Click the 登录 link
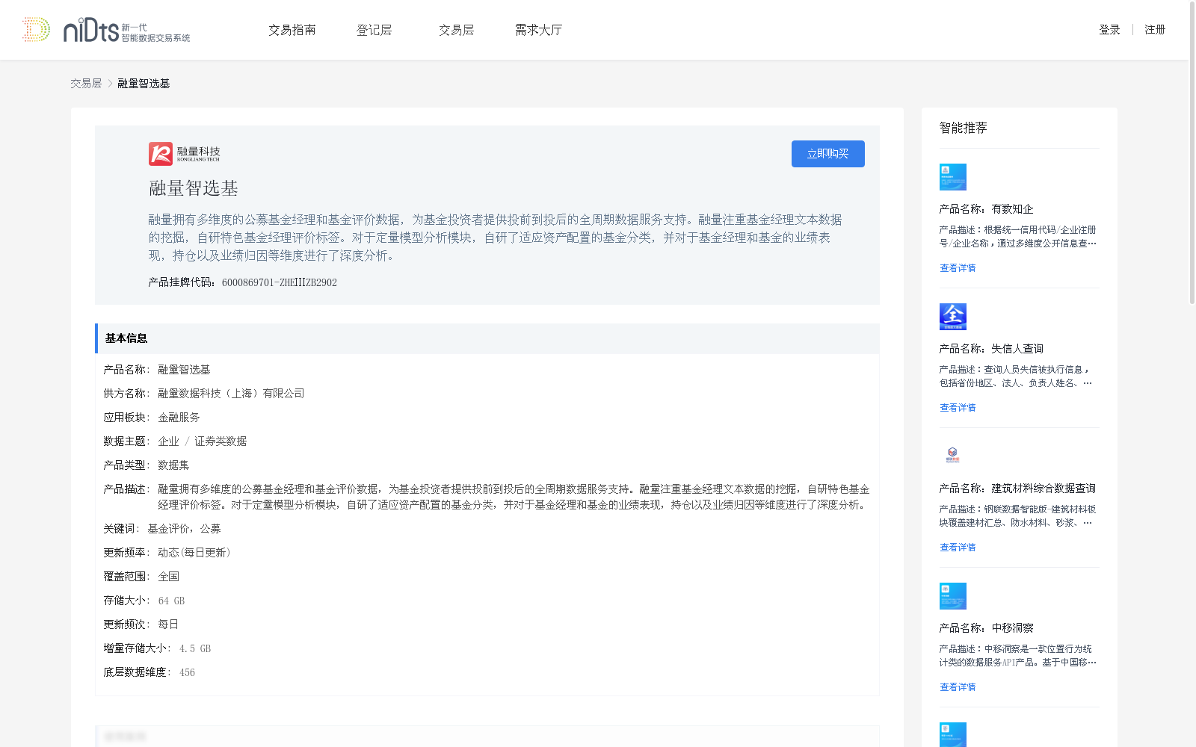 pos(1109,30)
